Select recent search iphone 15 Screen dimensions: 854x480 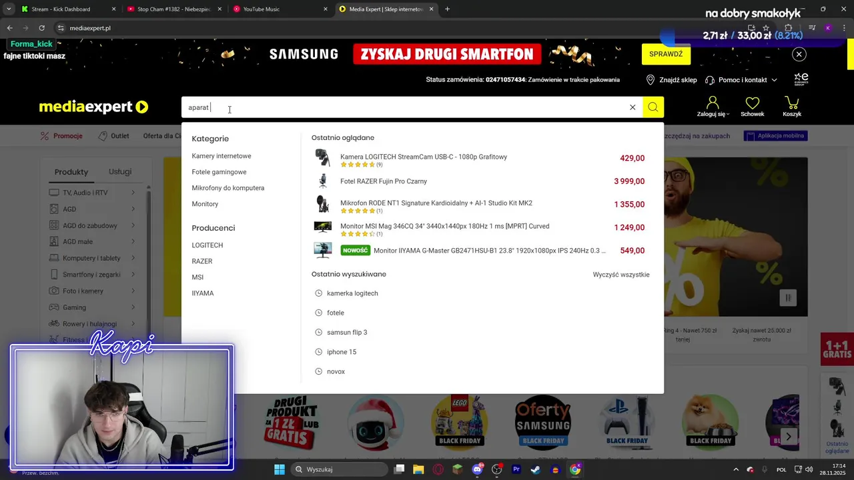click(342, 352)
